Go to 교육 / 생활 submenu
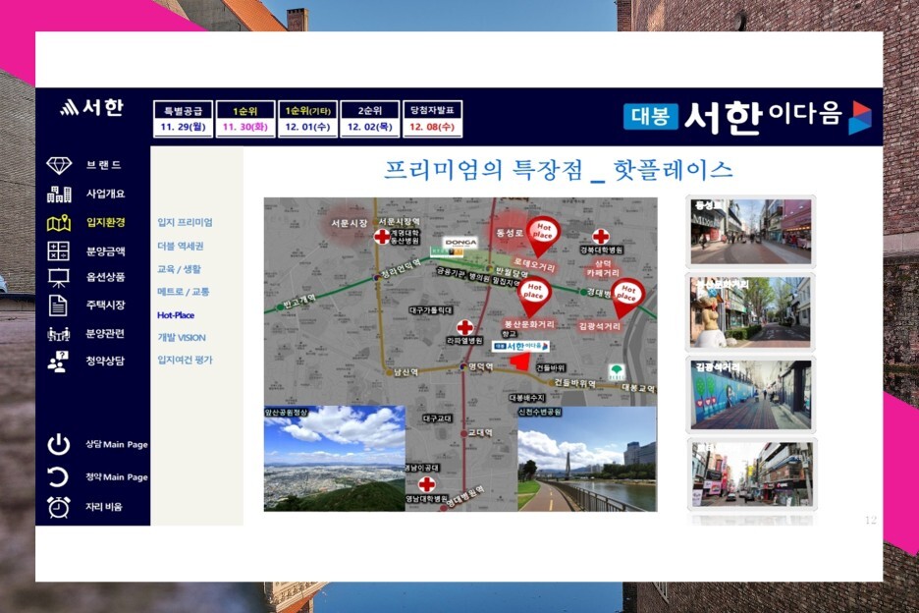Image resolution: width=919 pixels, height=613 pixels. click(180, 269)
